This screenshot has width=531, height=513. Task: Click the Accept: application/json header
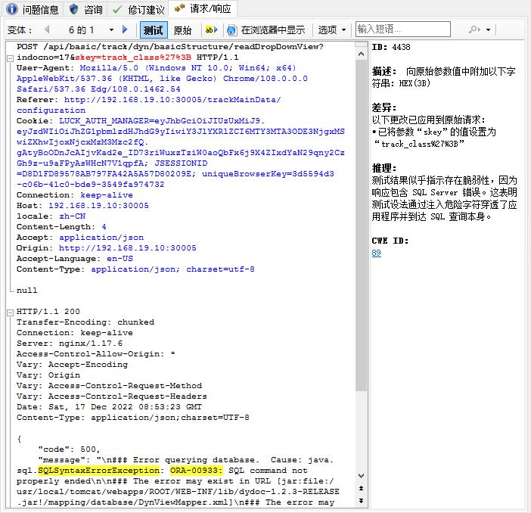point(80,237)
